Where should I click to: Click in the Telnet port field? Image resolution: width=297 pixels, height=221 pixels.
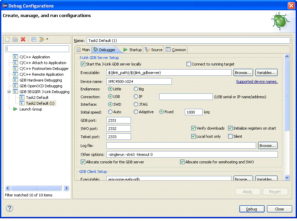pyautogui.click(x=119, y=136)
